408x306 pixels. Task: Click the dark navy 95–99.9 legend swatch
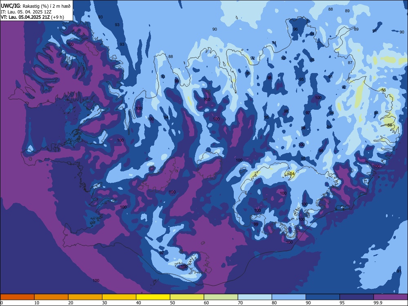pos(357,297)
